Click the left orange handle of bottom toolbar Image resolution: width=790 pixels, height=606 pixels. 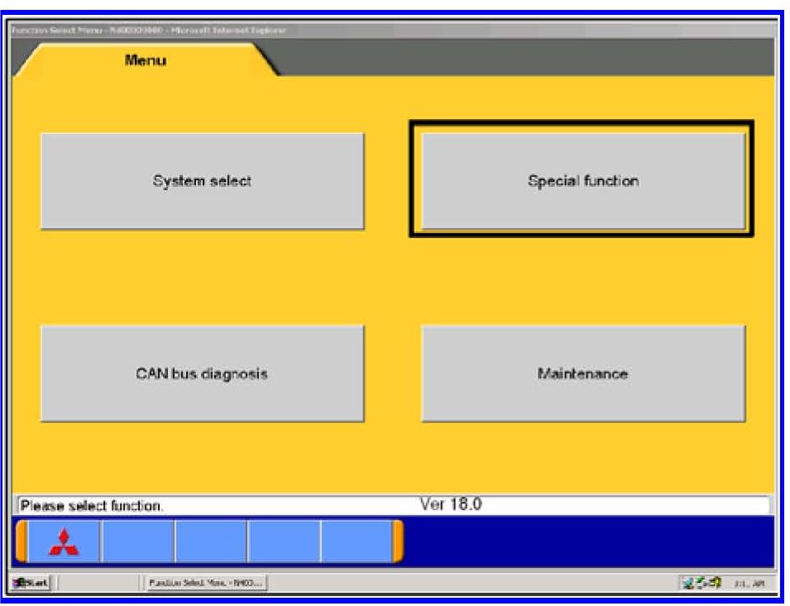22,542
